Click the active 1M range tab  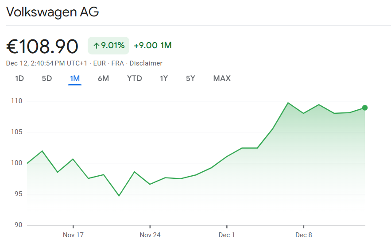[75, 79]
